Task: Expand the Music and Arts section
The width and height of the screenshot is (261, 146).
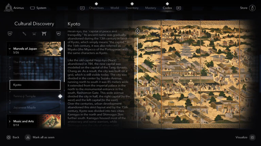Action: tap(10, 121)
